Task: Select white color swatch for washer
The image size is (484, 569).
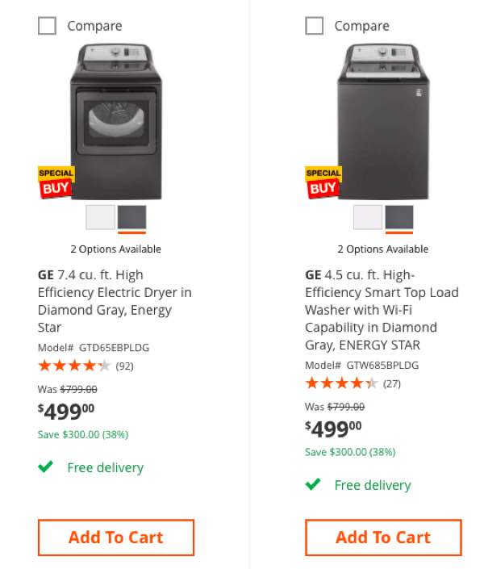Action: pos(368,217)
